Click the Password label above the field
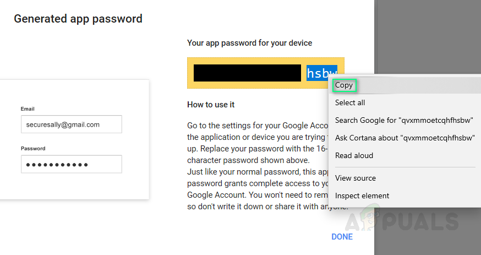This screenshot has height=255, width=481. (33, 149)
